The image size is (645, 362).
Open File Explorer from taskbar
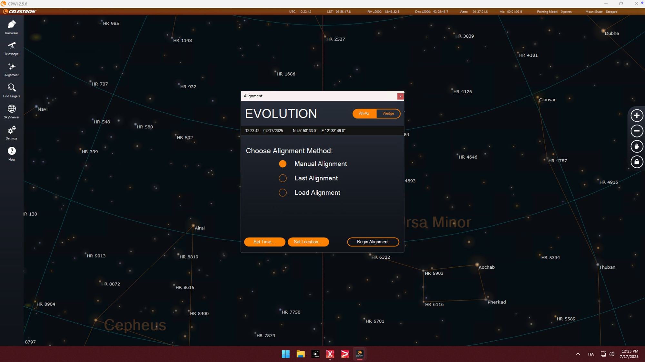(x=301, y=354)
